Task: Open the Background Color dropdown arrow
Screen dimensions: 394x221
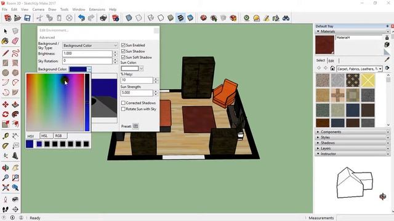Action: (89, 69)
